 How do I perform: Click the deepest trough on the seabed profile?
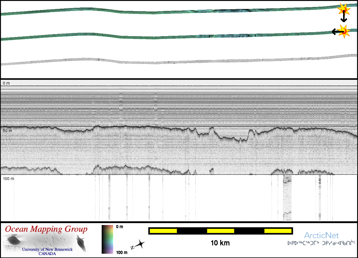pyautogui.click(x=241, y=140)
